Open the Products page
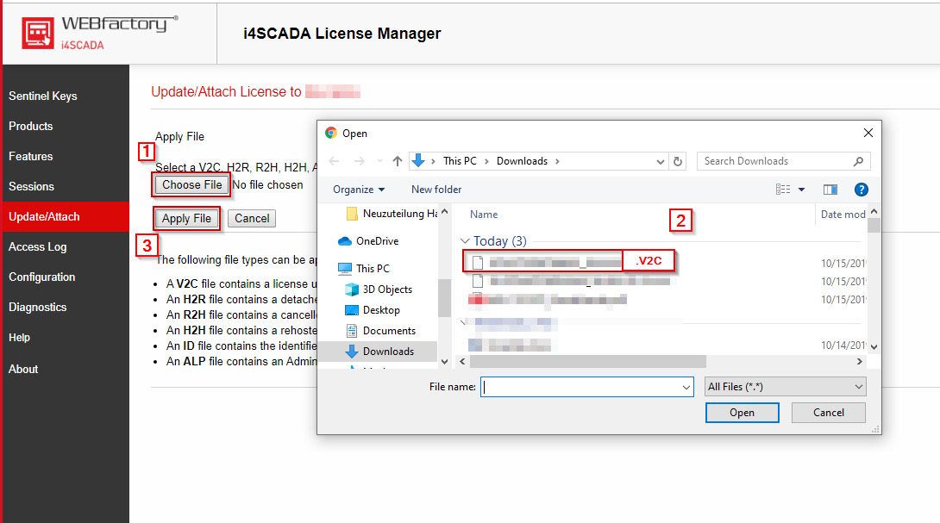 pyautogui.click(x=30, y=126)
